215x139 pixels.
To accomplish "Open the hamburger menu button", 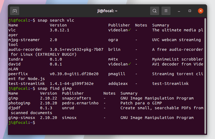I will tap(166, 11).
